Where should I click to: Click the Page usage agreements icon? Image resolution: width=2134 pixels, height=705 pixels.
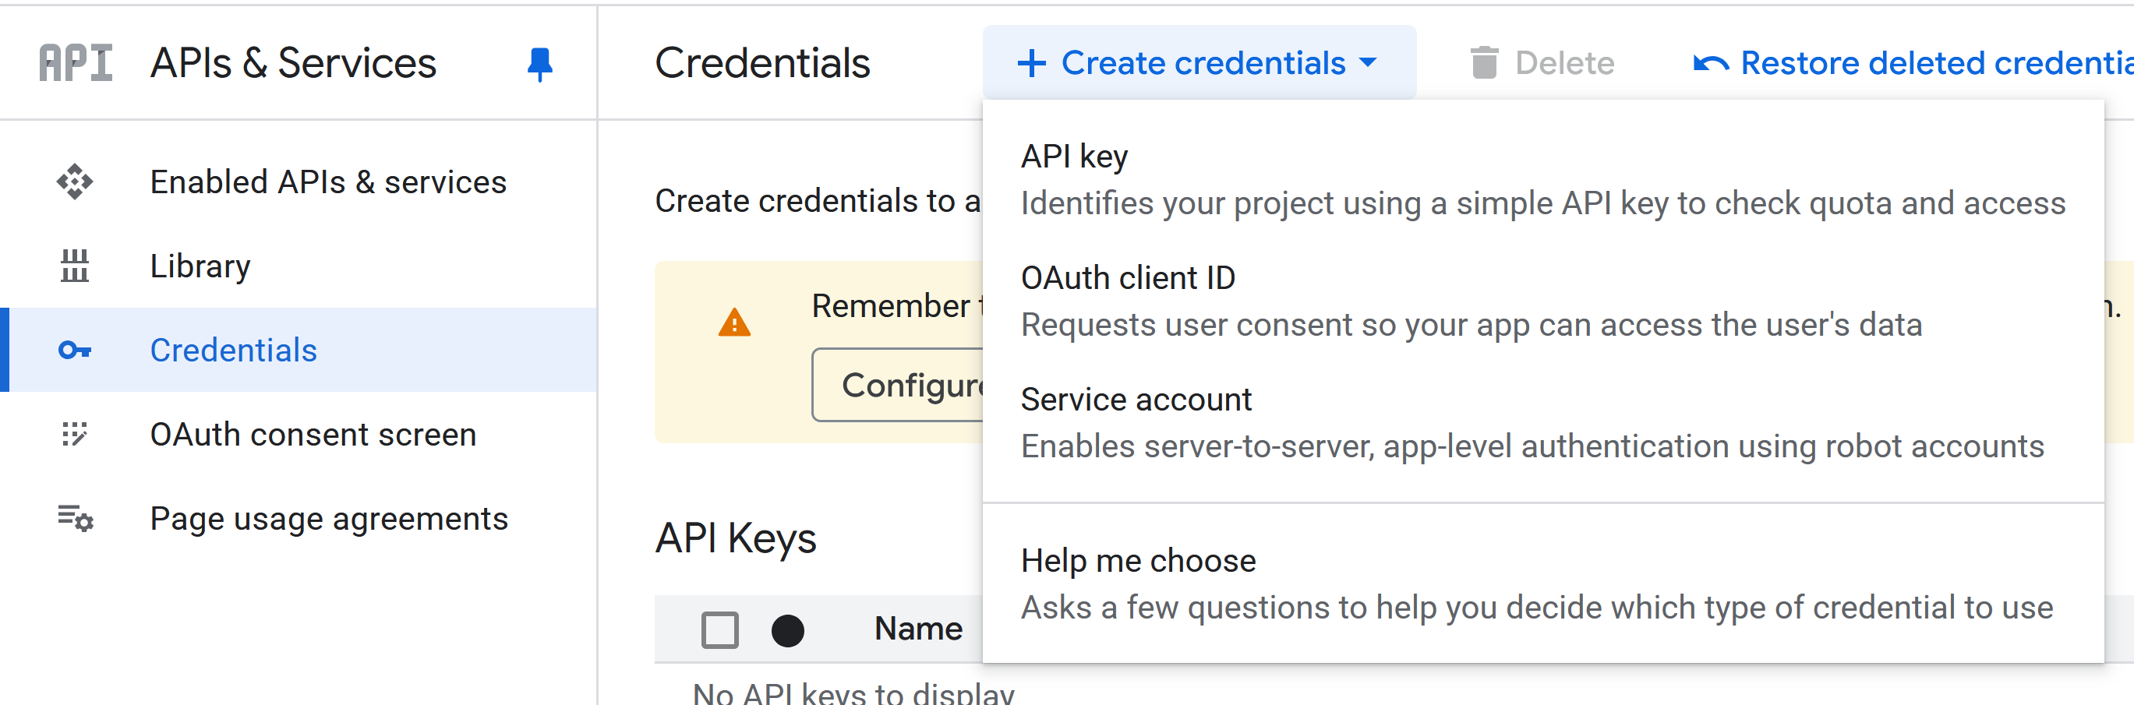(x=76, y=519)
